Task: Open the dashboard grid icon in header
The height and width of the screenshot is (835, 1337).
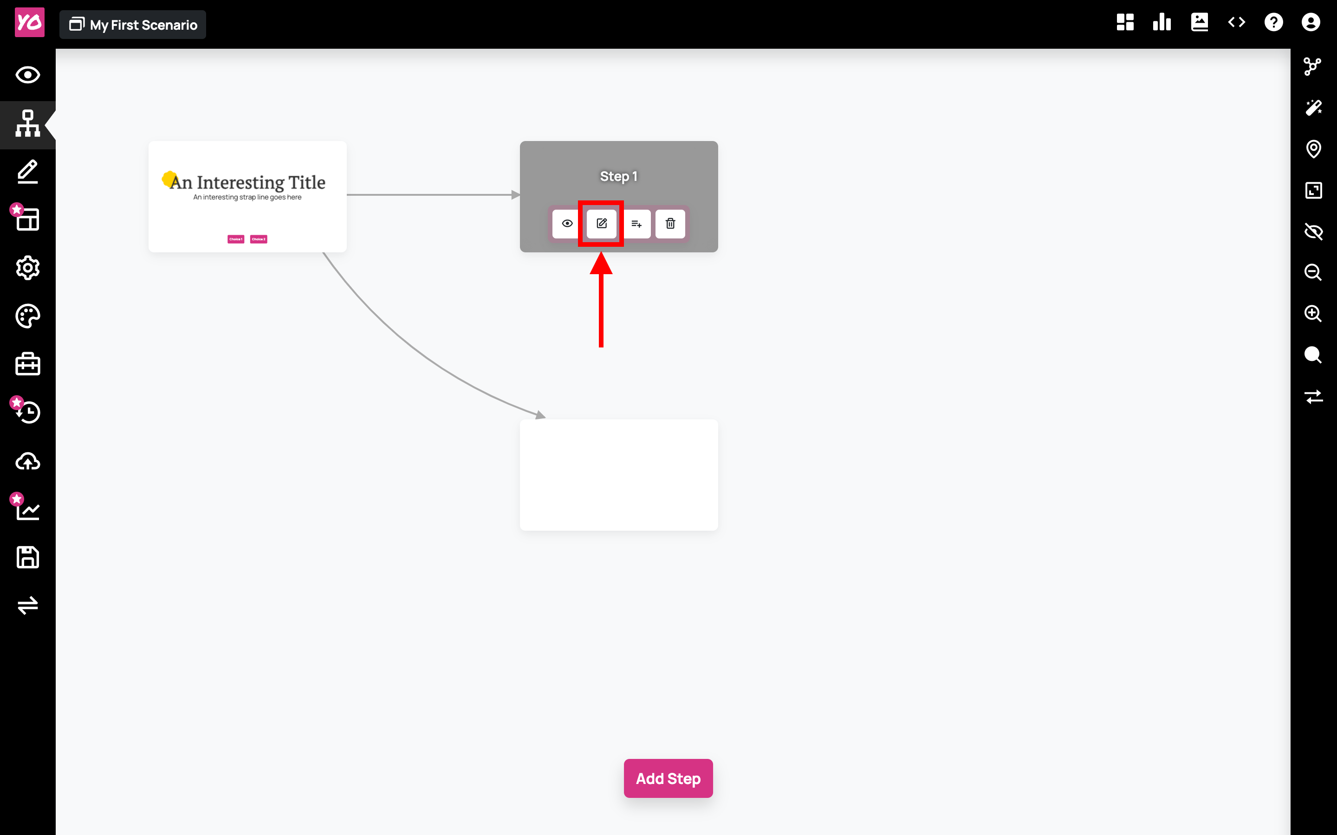Action: (x=1125, y=23)
